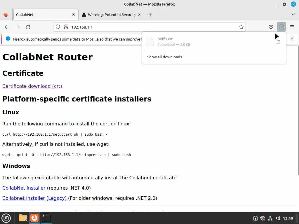Switch to the CollabNet tab

coord(46,15)
